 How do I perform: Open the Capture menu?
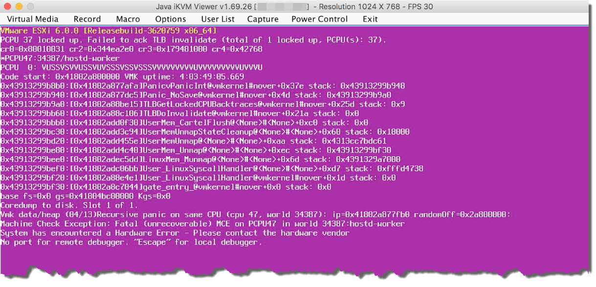[263, 19]
